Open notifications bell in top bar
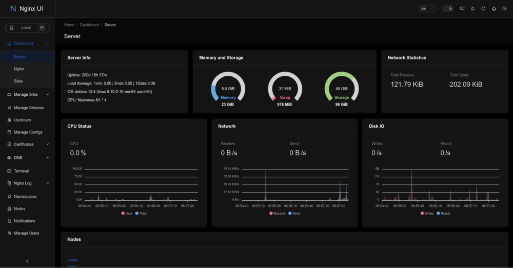This screenshot has height=268, width=513. 472,9
